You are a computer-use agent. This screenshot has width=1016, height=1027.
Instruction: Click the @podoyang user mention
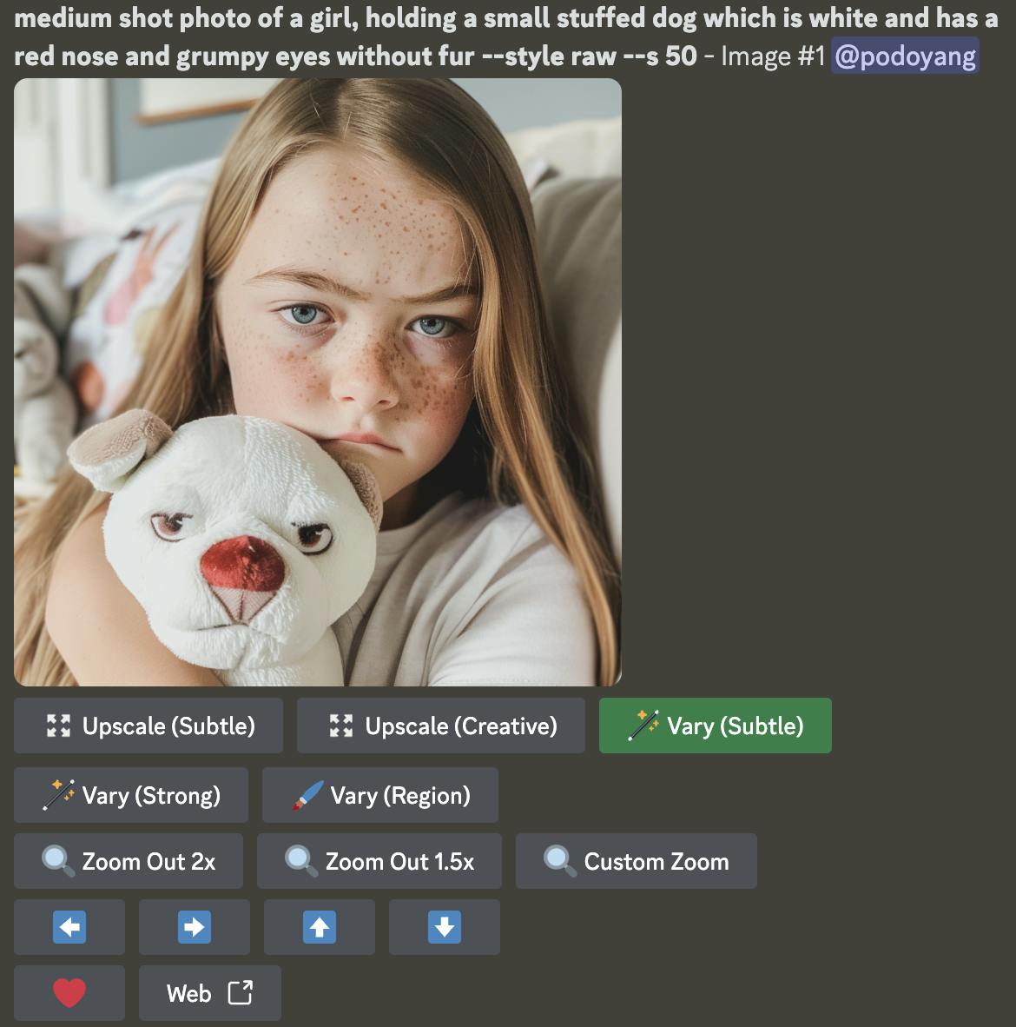[905, 56]
